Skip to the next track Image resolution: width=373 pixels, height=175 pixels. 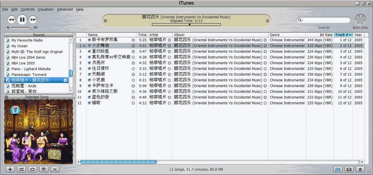(x=33, y=20)
